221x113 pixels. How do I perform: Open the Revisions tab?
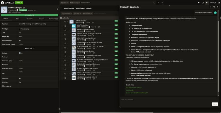(30, 19)
